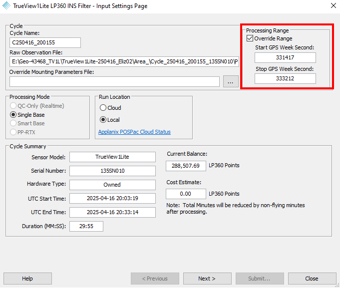Go back with the Previous button
Screen dimensions: 340x288
[x=155, y=279]
